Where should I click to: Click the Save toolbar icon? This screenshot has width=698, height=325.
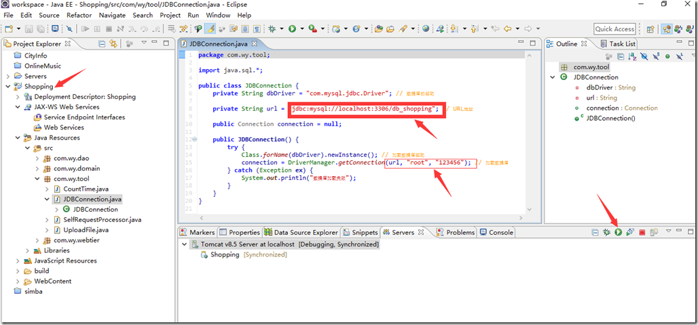pyautogui.click(x=29, y=29)
